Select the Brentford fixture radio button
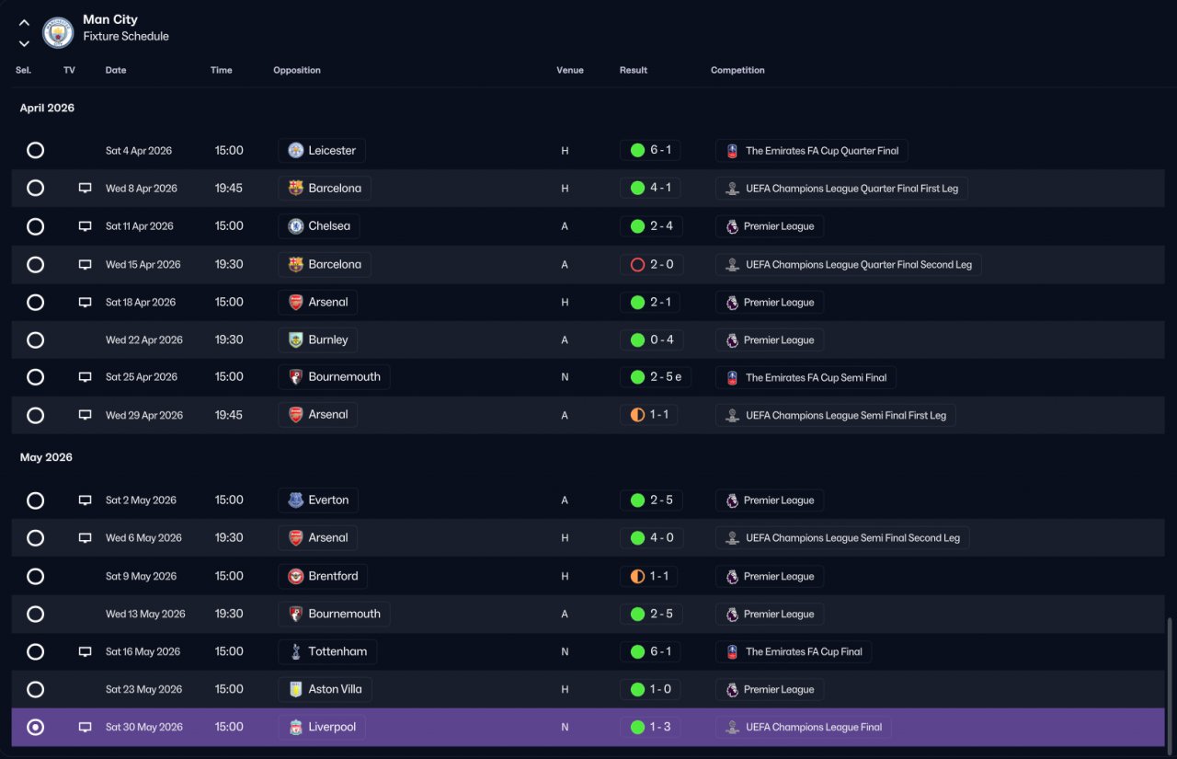 click(x=35, y=576)
